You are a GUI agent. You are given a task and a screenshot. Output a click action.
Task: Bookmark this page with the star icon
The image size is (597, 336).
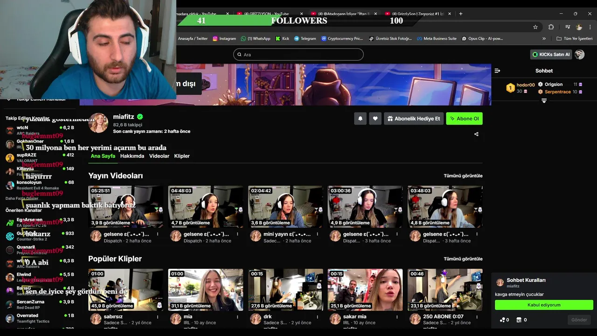point(535,27)
